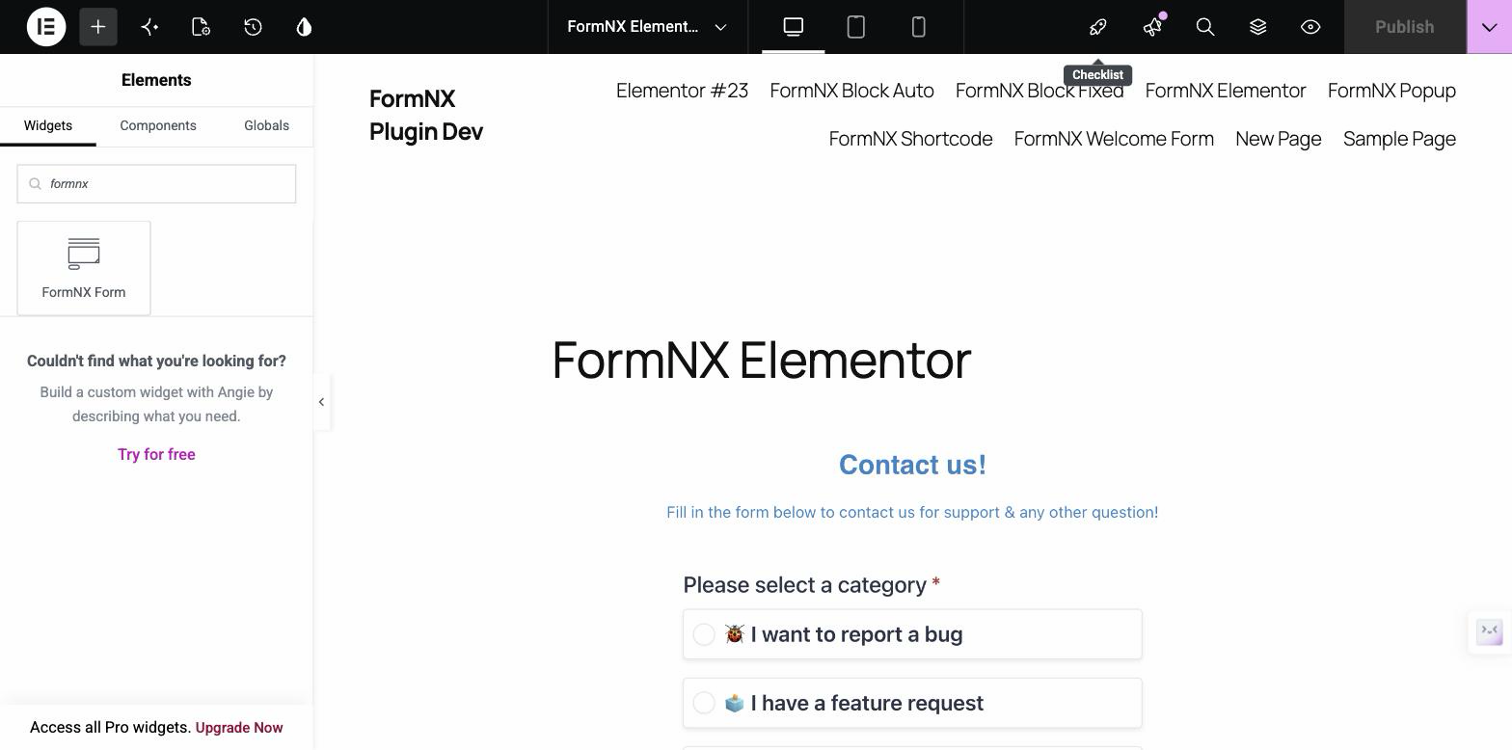Click the 'Contact us!' form heading
1512x750 pixels.
click(x=912, y=465)
